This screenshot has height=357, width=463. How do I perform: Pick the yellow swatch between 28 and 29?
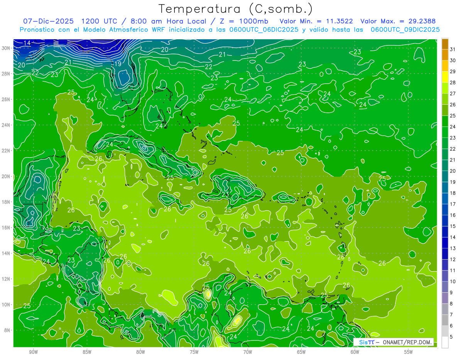(x=445, y=77)
